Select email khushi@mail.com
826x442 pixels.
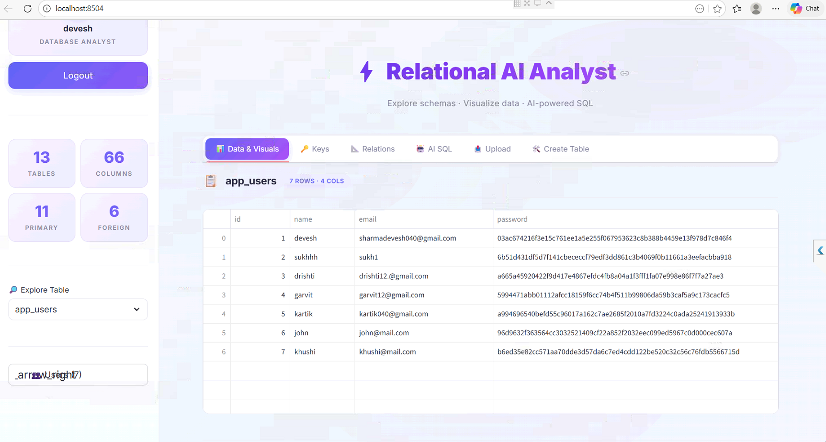pyautogui.click(x=424, y=351)
